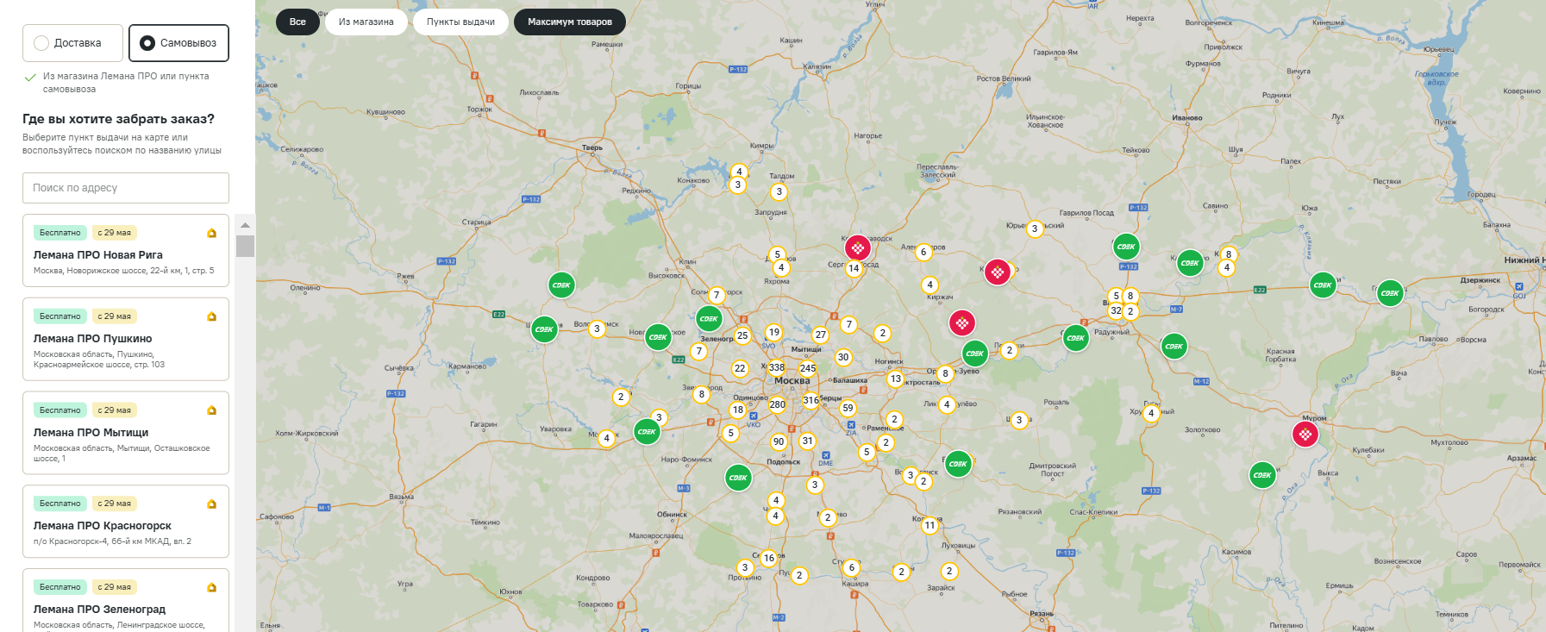Expand the 6 cluster near Кашира
This screenshot has width=1546, height=632.
click(851, 567)
